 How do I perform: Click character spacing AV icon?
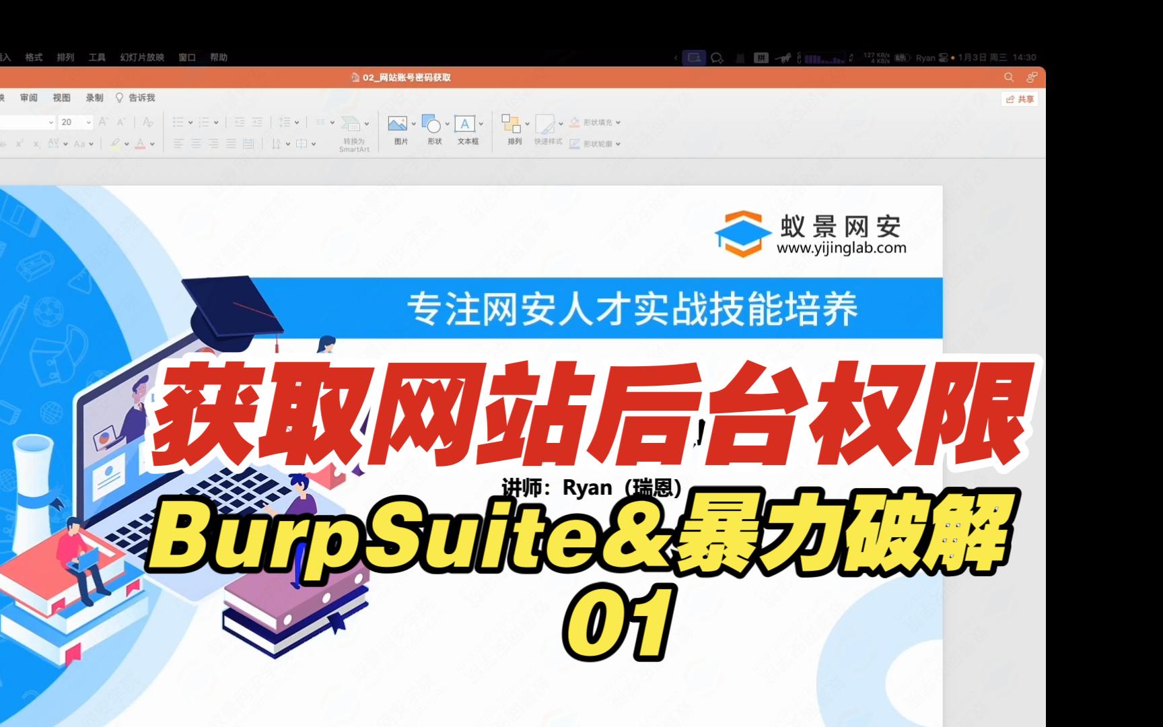click(x=54, y=143)
